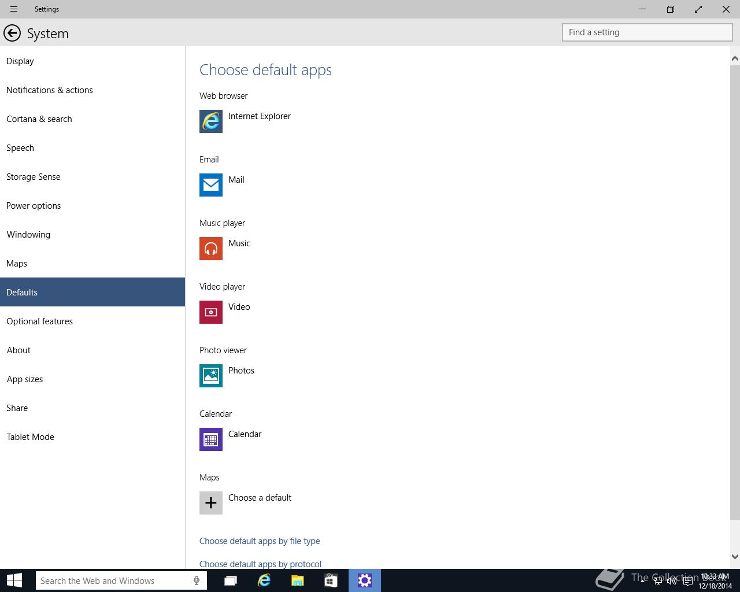
Task: Click the plus icon under Maps
Action: click(211, 503)
